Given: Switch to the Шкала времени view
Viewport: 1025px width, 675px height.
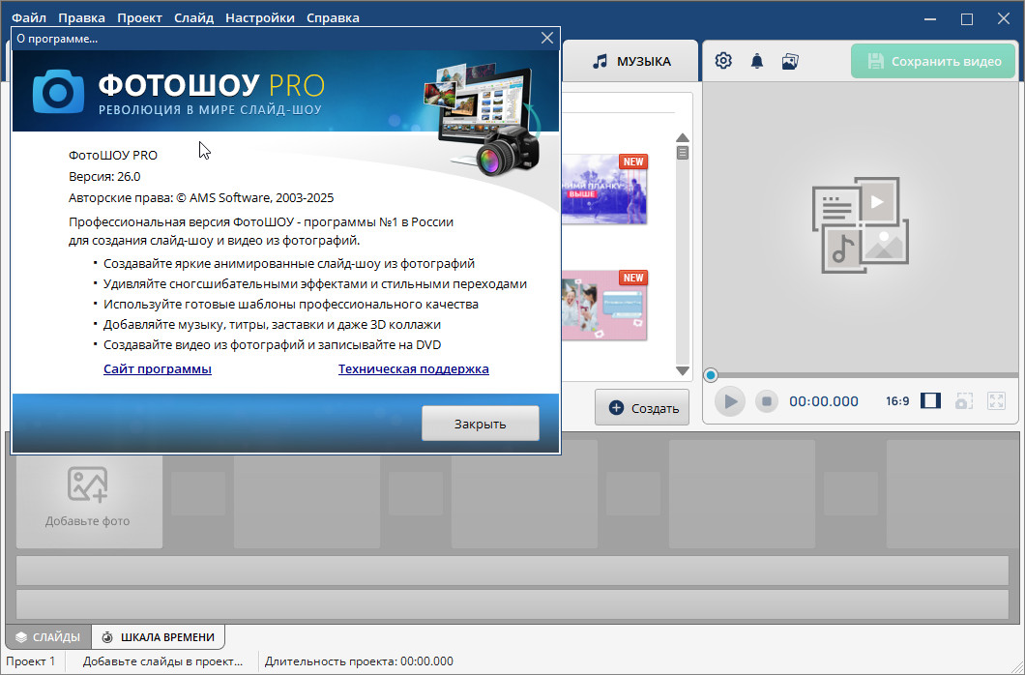Looking at the screenshot, I should [x=159, y=637].
